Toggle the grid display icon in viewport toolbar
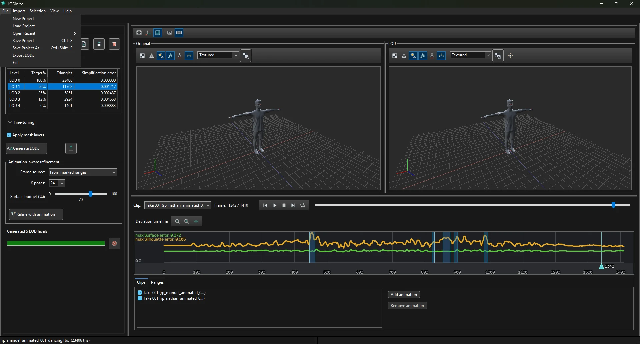 tap(158, 33)
